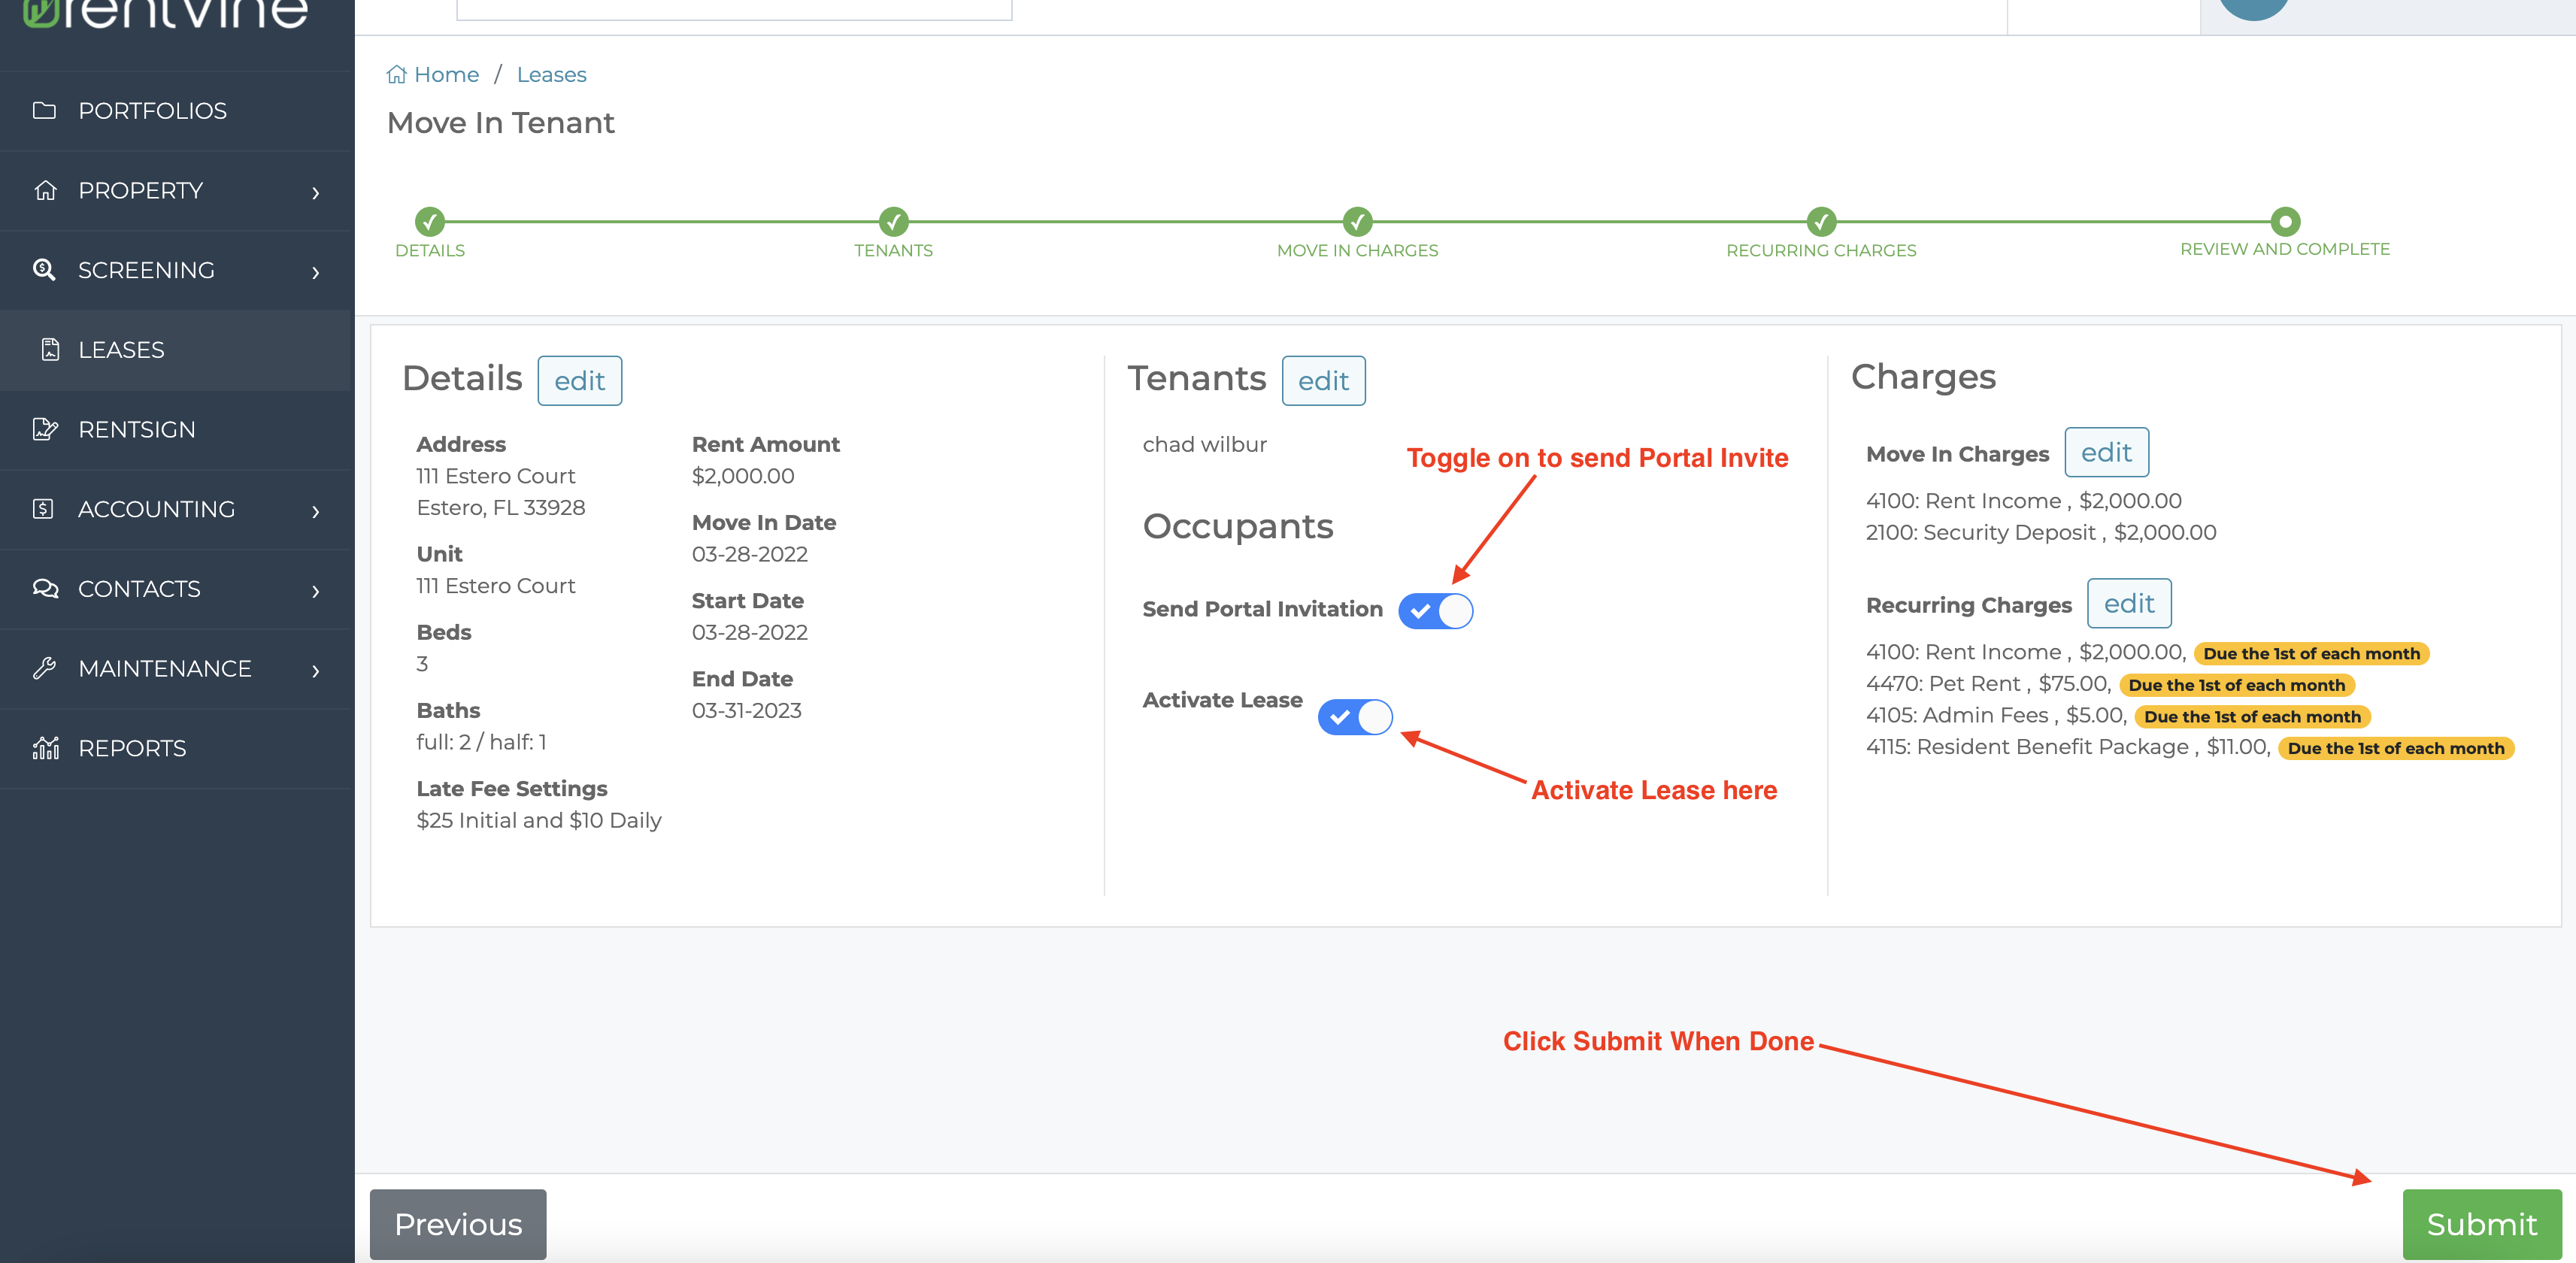Open RentSign in the sidebar
Screen dimensions: 2576x1263
[x=177, y=430]
